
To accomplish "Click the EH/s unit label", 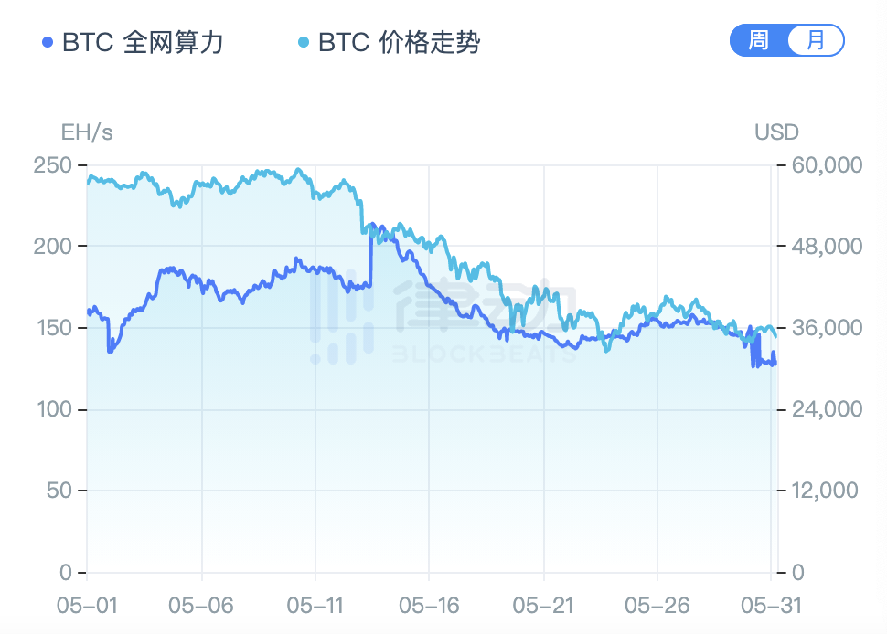I will click(89, 132).
